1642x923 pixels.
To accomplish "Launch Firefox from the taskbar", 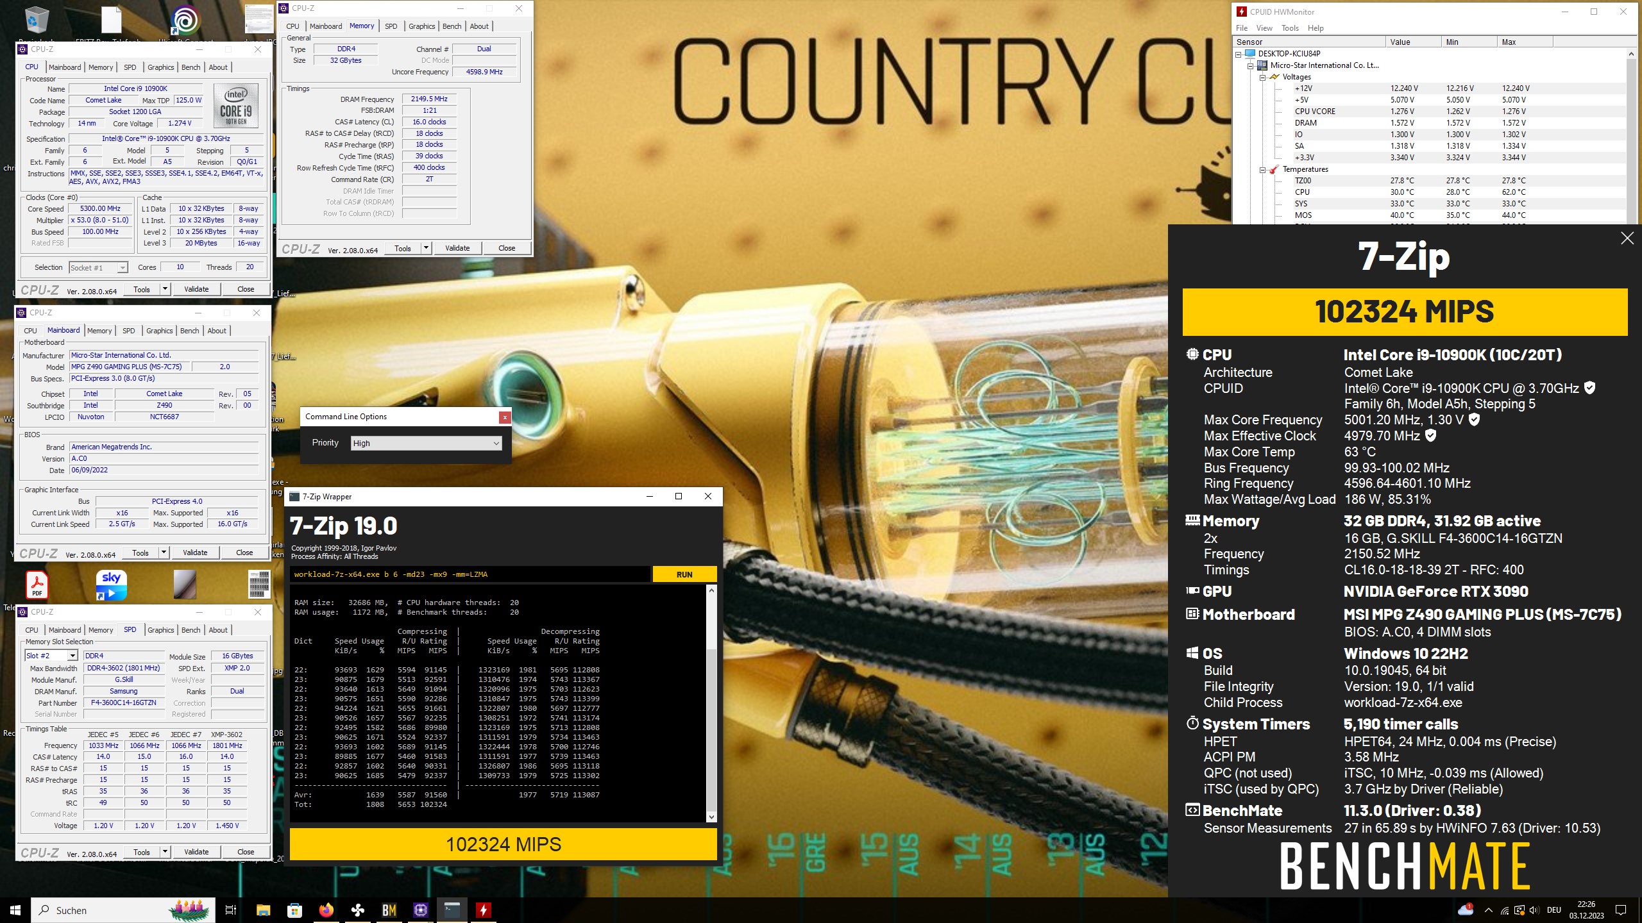I will click(326, 910).
